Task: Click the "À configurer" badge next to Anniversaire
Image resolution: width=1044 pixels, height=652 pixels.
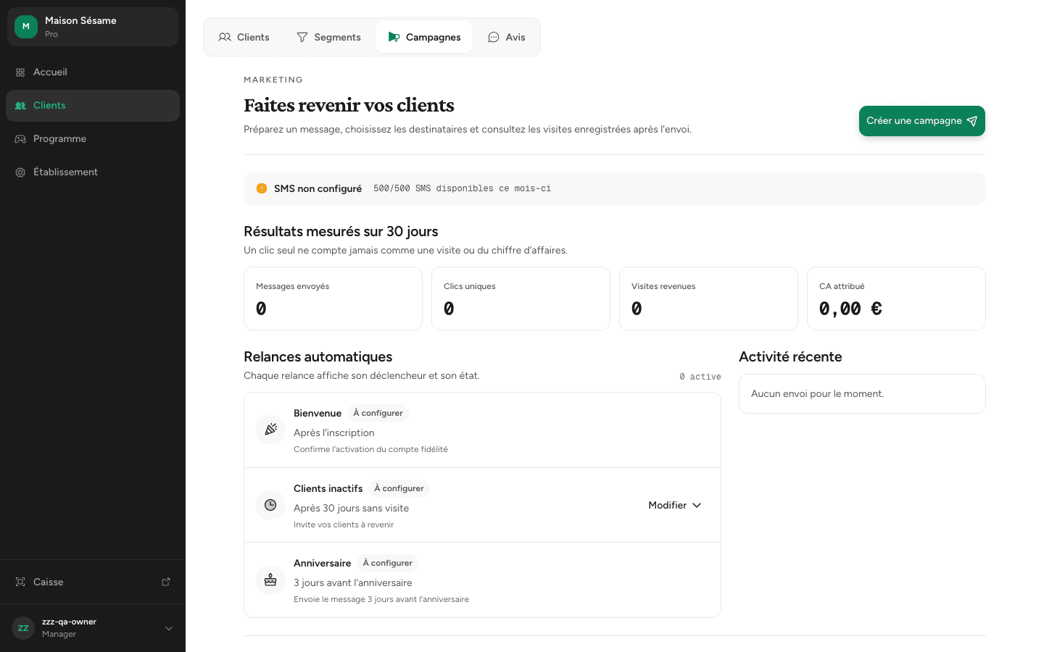Action: pos(388,563)
